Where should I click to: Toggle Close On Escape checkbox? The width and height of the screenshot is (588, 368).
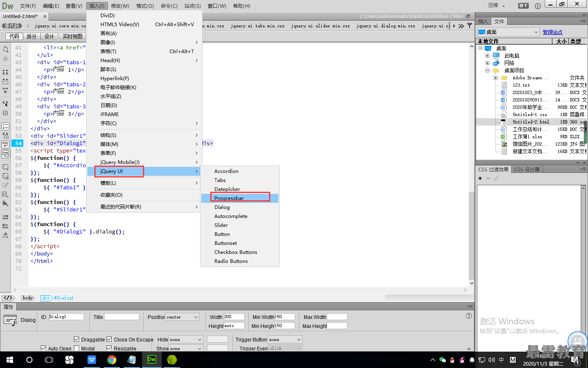[x=109, y=339]
